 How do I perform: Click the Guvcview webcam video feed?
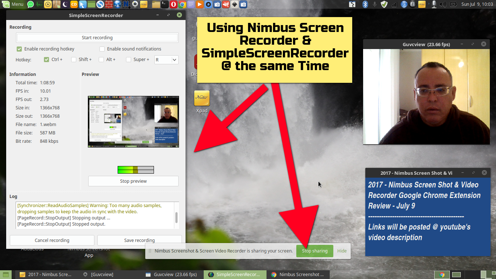[x=426, y=97]
